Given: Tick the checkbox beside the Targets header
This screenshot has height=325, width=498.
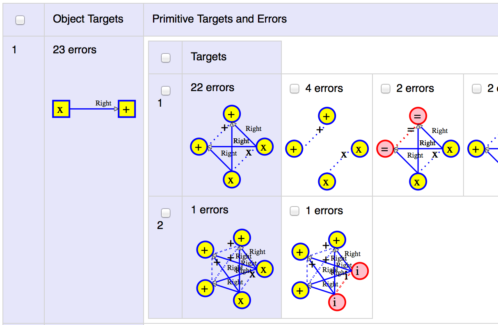Looking at the screenshot, I should coord(166,58).
